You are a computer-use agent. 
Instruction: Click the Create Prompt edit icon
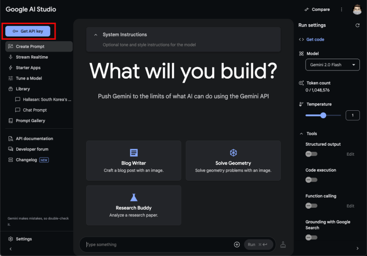pyautogui.click(x=10, y=46)
